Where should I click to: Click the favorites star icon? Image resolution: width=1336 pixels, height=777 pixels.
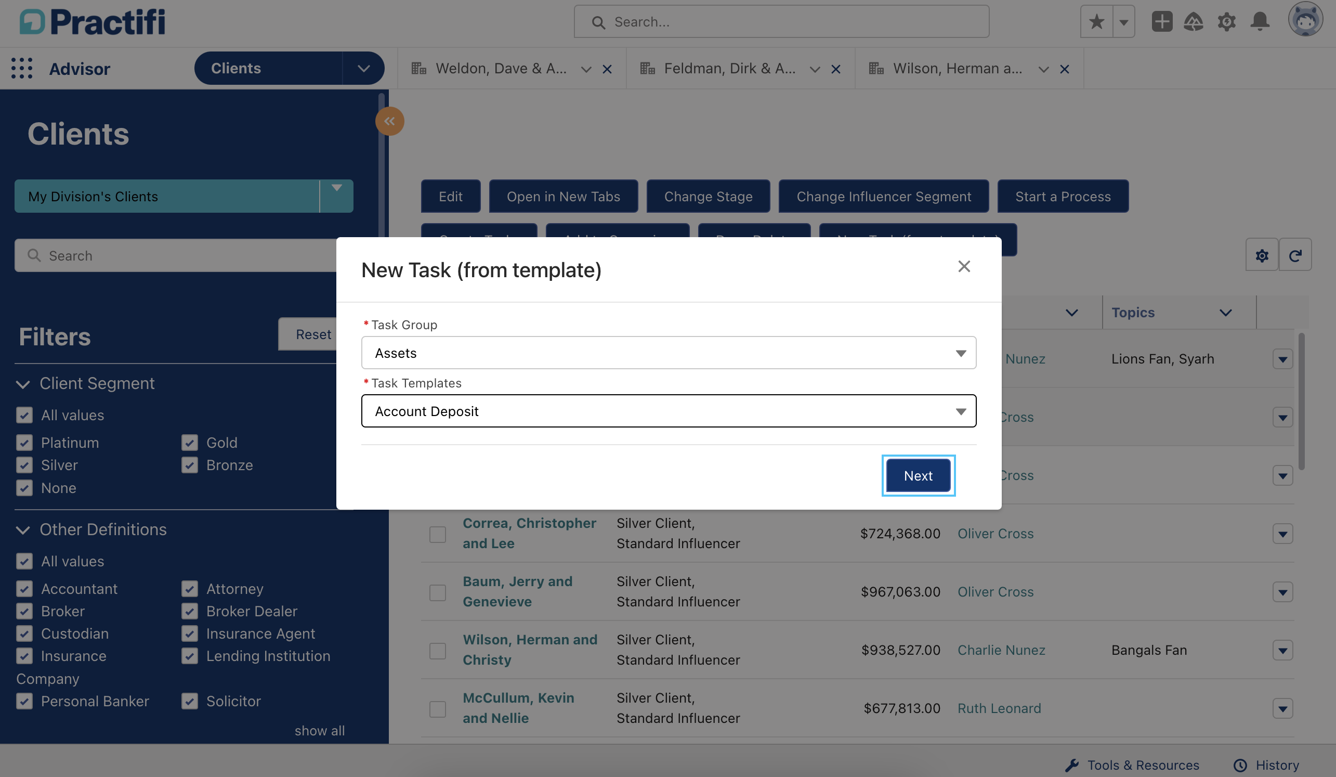coord(1096,21)
